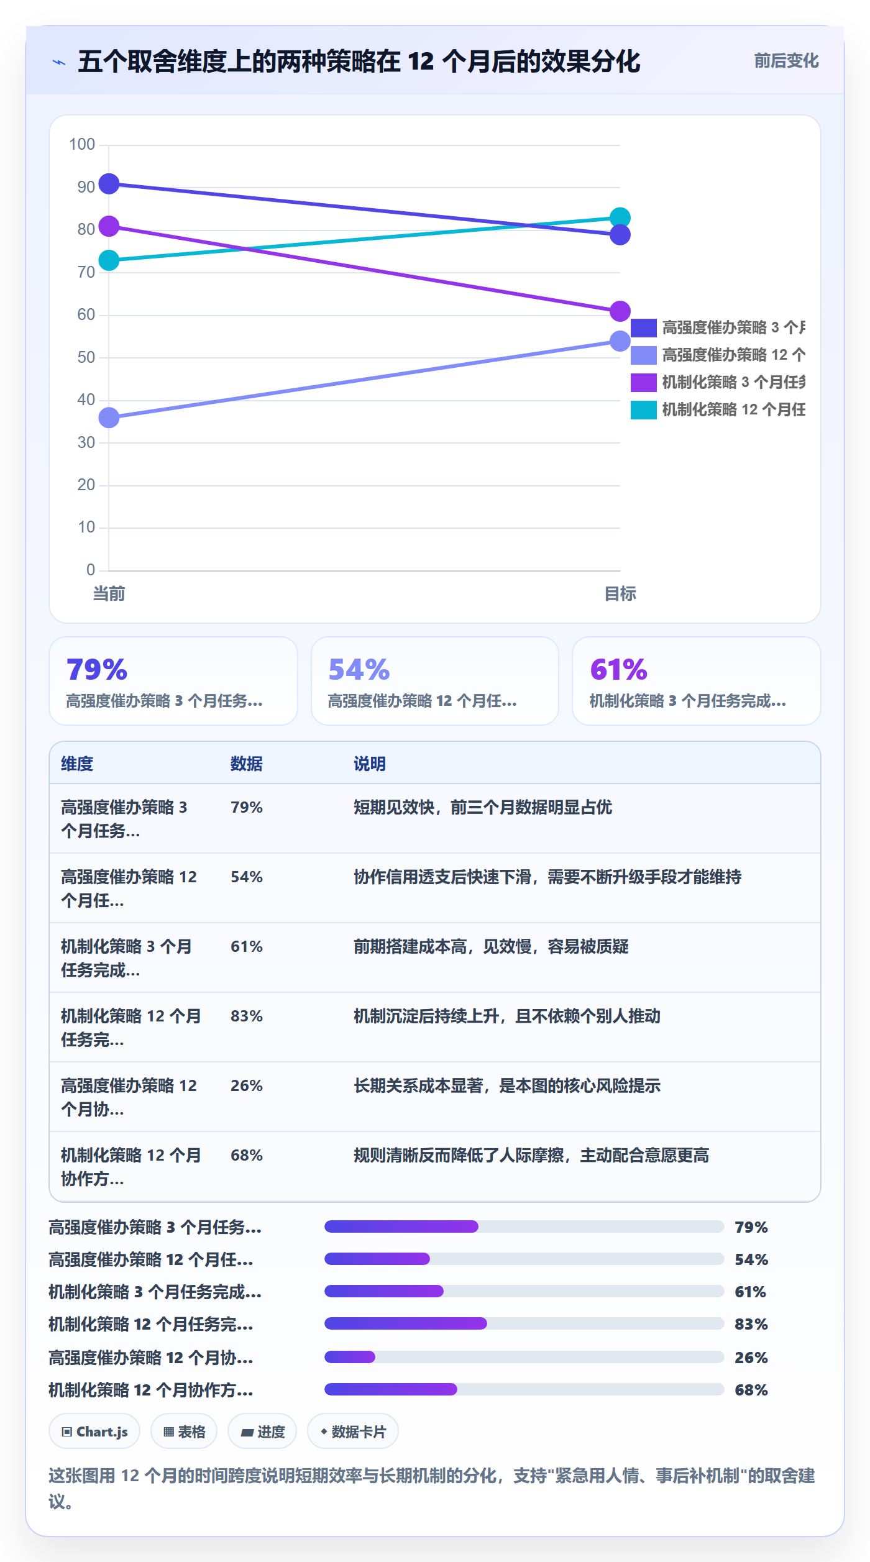Open the 61% data card

[x=696, y=681]
